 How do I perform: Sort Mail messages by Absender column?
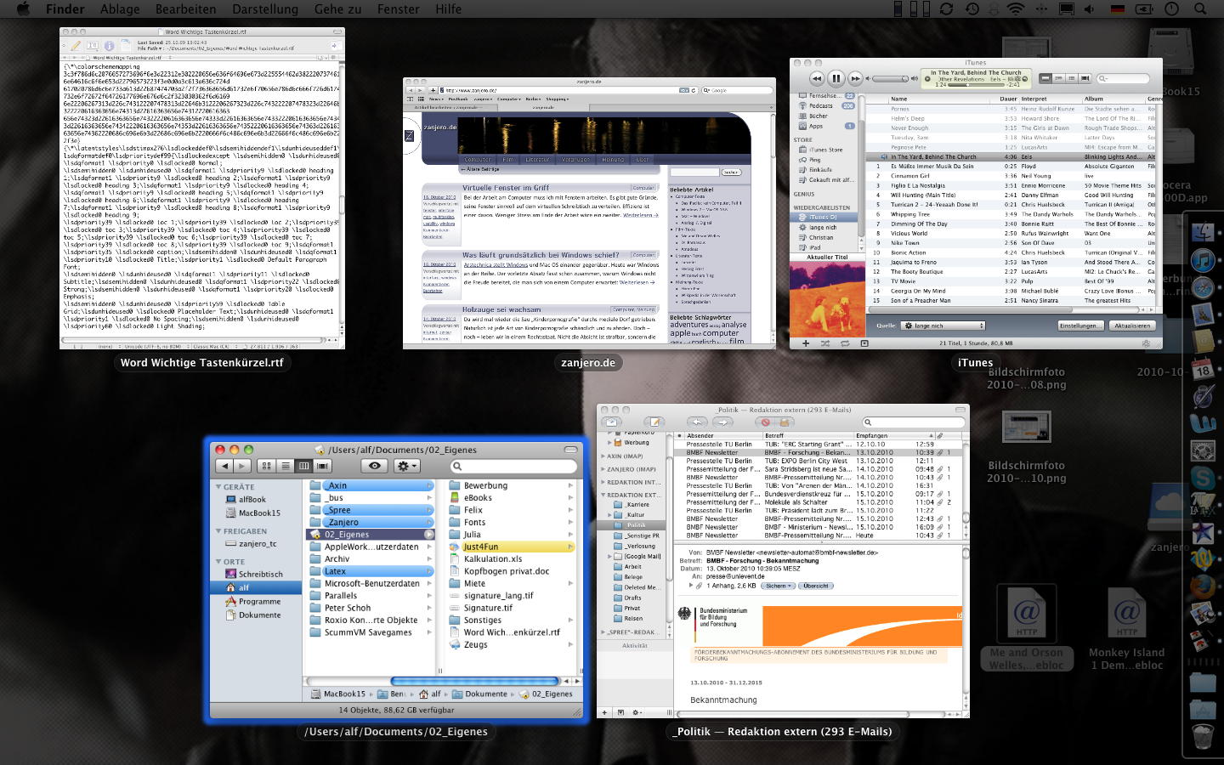click(x=722, y=436)
